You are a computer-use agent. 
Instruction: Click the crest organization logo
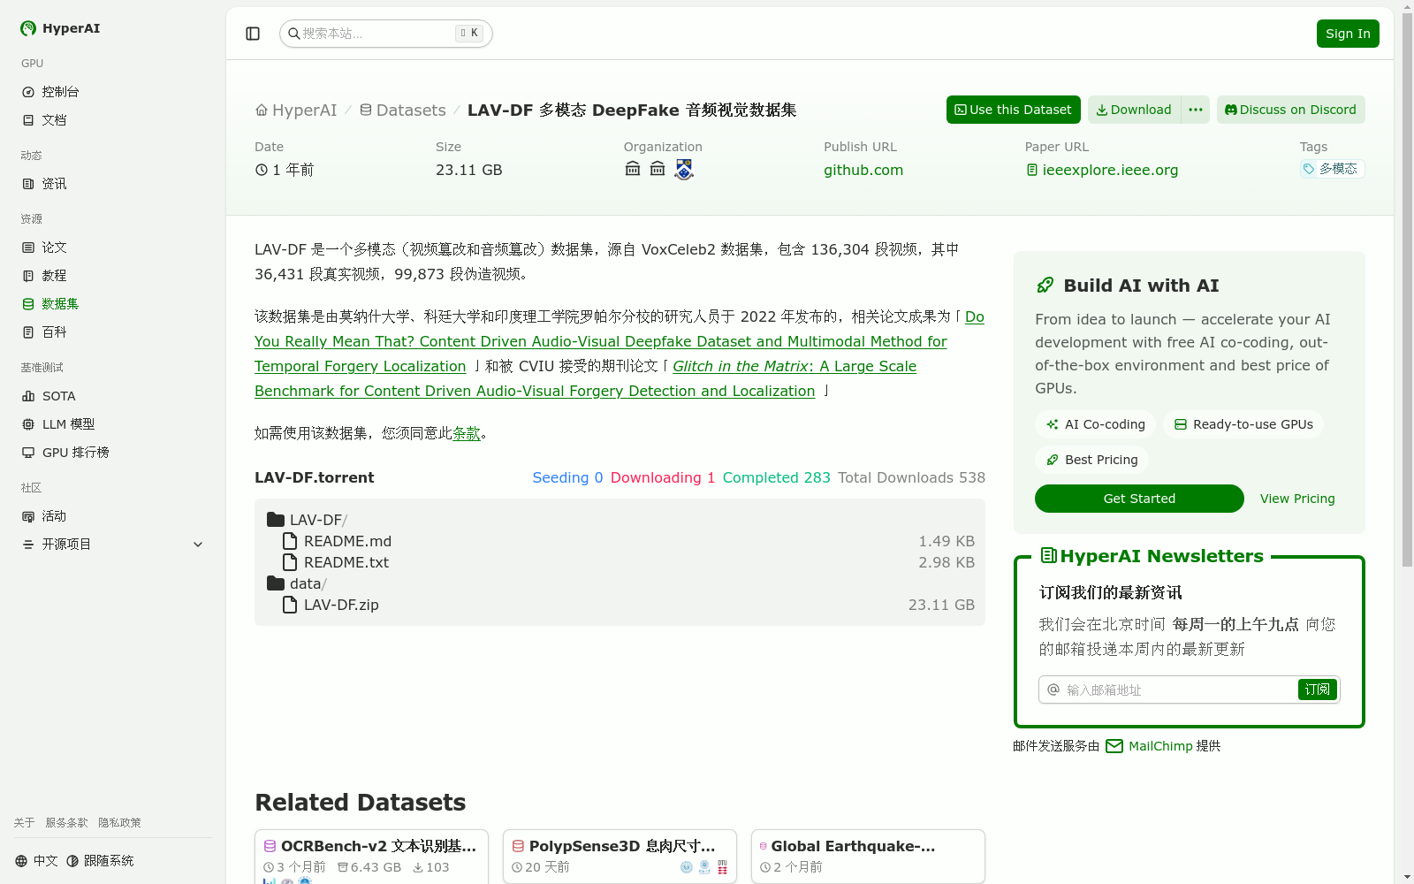coord(684,169)
